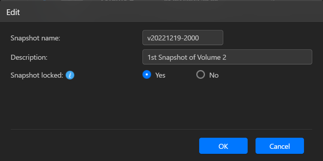Viewport: 323px width, 161px height.
Task: Click the Snapshot locked info icon
Action: coord(70,75)
